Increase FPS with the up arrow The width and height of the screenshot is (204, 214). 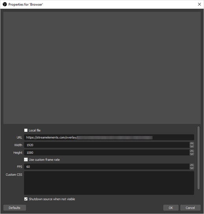point(192,165)
